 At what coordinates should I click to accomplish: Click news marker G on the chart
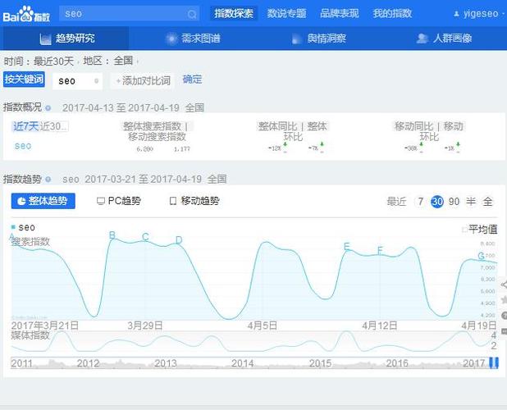point(481,256)
